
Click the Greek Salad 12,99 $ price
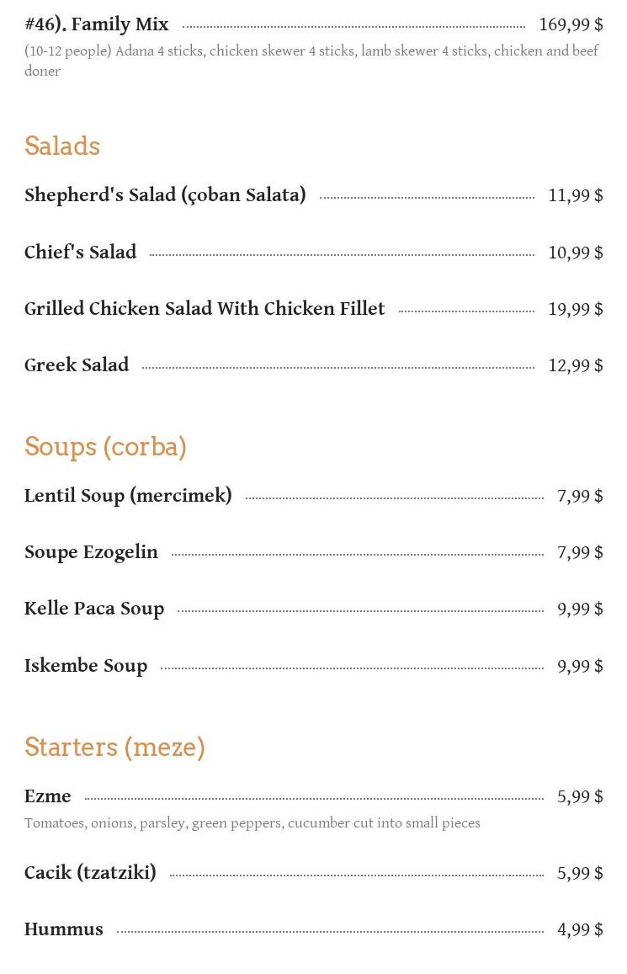(x=575, y=365)
